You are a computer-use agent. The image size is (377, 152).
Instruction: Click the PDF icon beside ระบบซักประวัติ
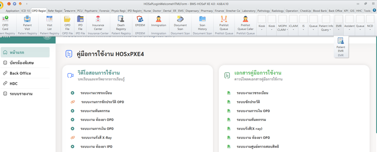click(x=229, y=102)
